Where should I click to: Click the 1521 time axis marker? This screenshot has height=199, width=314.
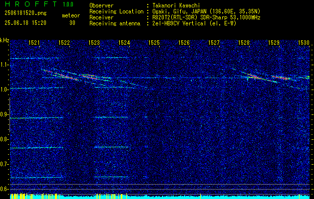coord(34,42)
